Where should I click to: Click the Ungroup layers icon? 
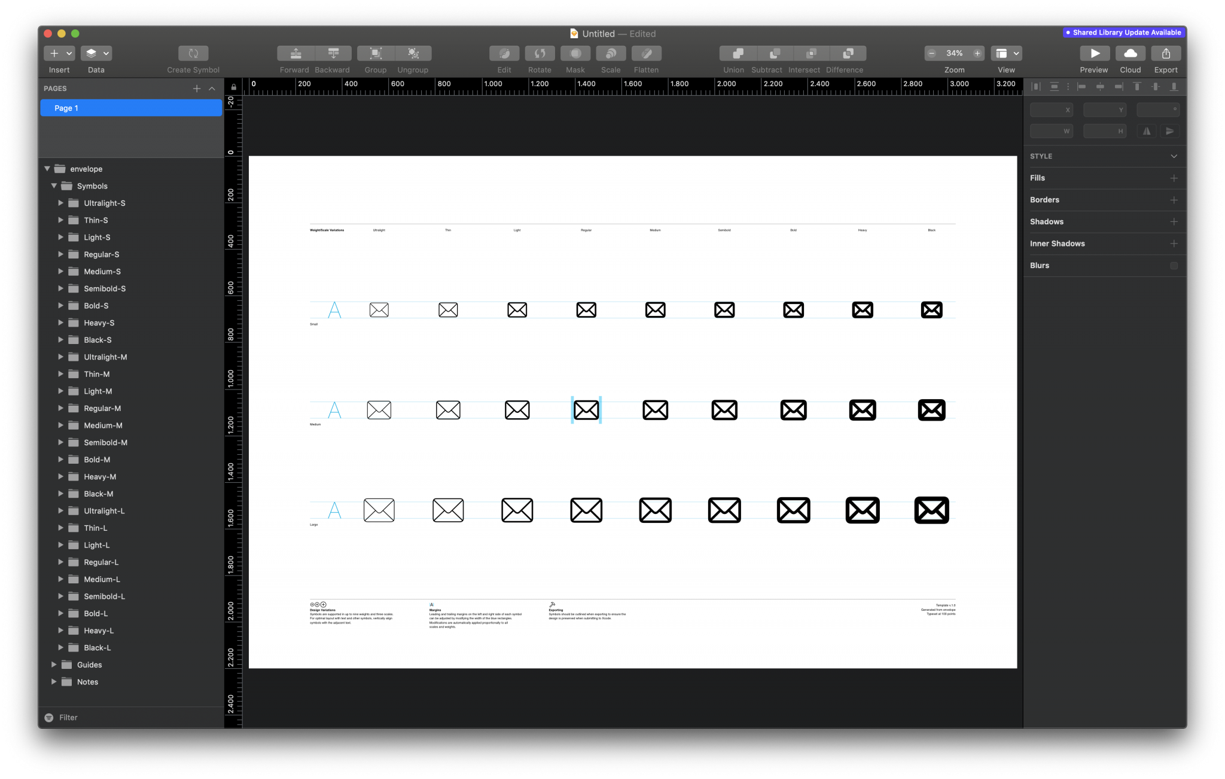pos(413,53)
